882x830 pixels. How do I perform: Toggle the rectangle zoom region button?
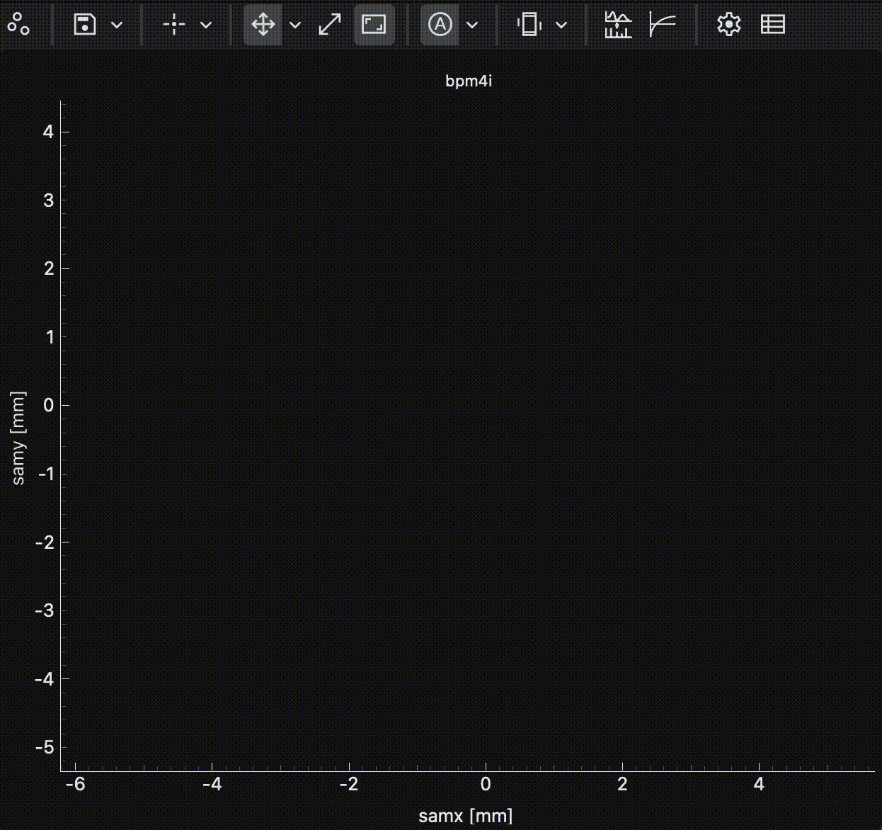tap(374, 25)
